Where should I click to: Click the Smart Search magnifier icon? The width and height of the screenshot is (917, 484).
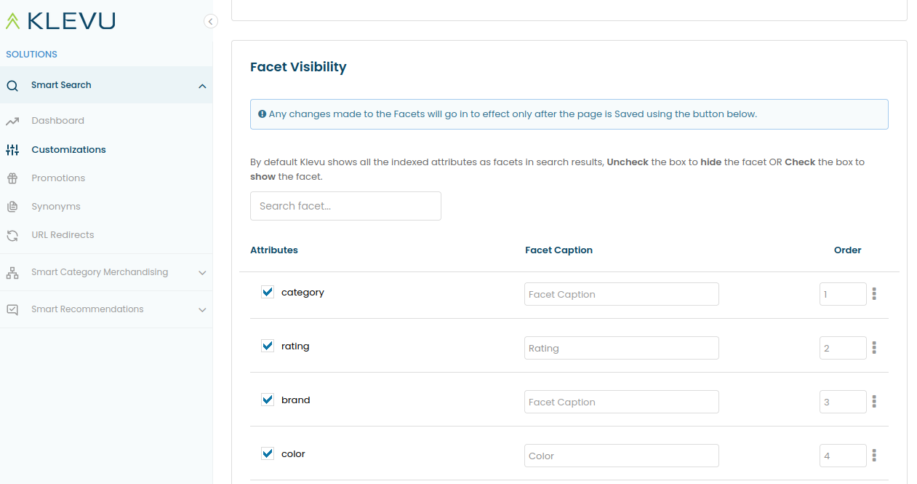pos(12,86)
